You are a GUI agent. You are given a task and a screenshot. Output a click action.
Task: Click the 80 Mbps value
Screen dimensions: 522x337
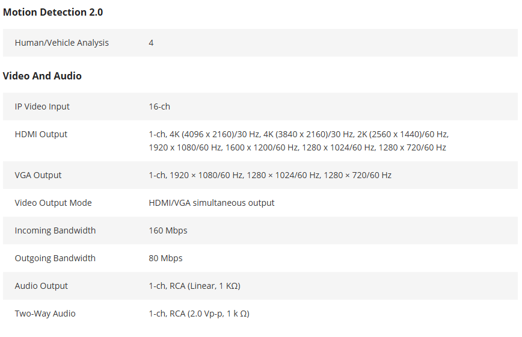coord(165,258)
